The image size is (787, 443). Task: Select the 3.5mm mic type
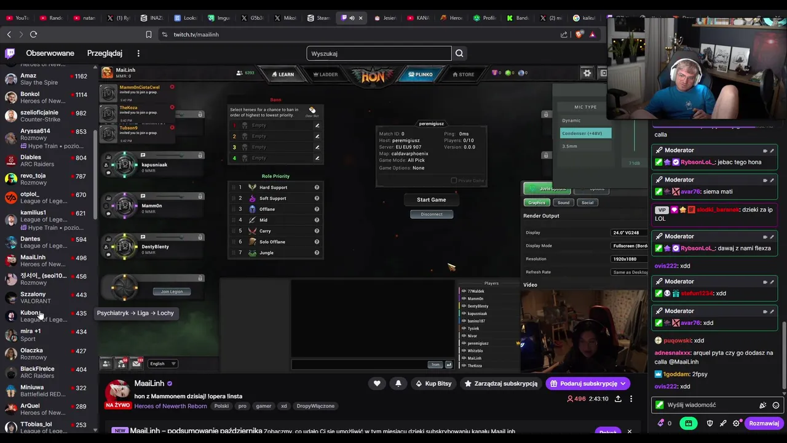pyautogui.click(x=585, y=146)
